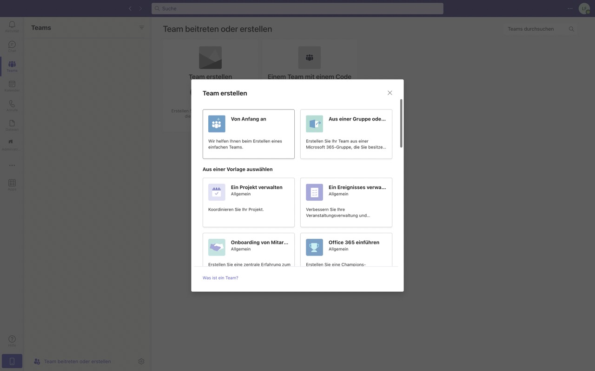Open the filter control in the Teams panel
The width and height of the screenshot is (595, 371).
[x=142, y=27]
